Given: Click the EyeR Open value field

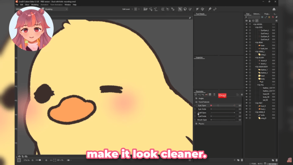Looking at the screenshot, I should click(239, 113).
